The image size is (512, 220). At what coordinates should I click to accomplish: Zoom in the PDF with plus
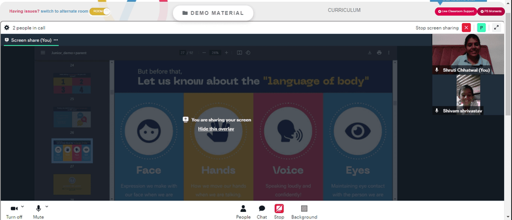(226, 53)
